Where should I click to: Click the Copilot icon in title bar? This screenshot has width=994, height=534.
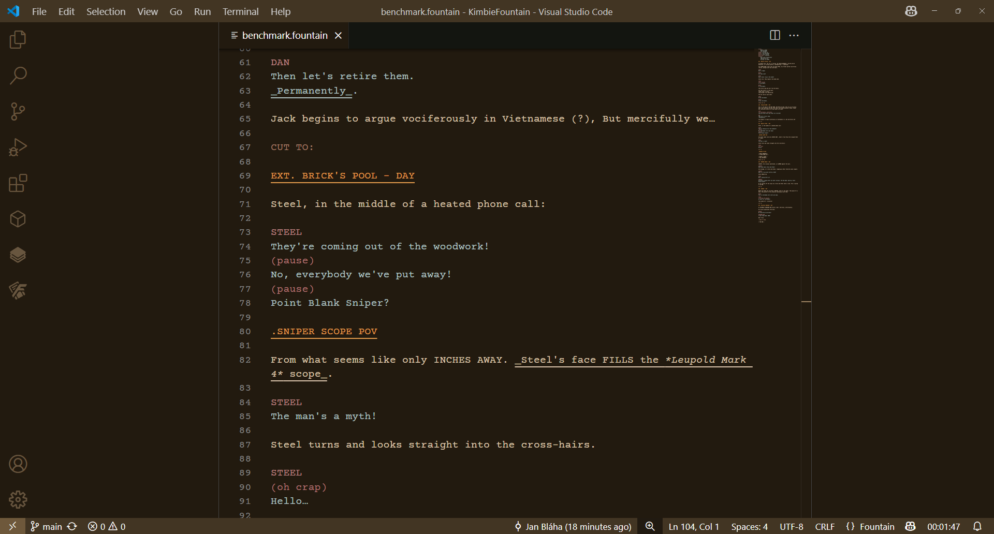pos(911,11)
